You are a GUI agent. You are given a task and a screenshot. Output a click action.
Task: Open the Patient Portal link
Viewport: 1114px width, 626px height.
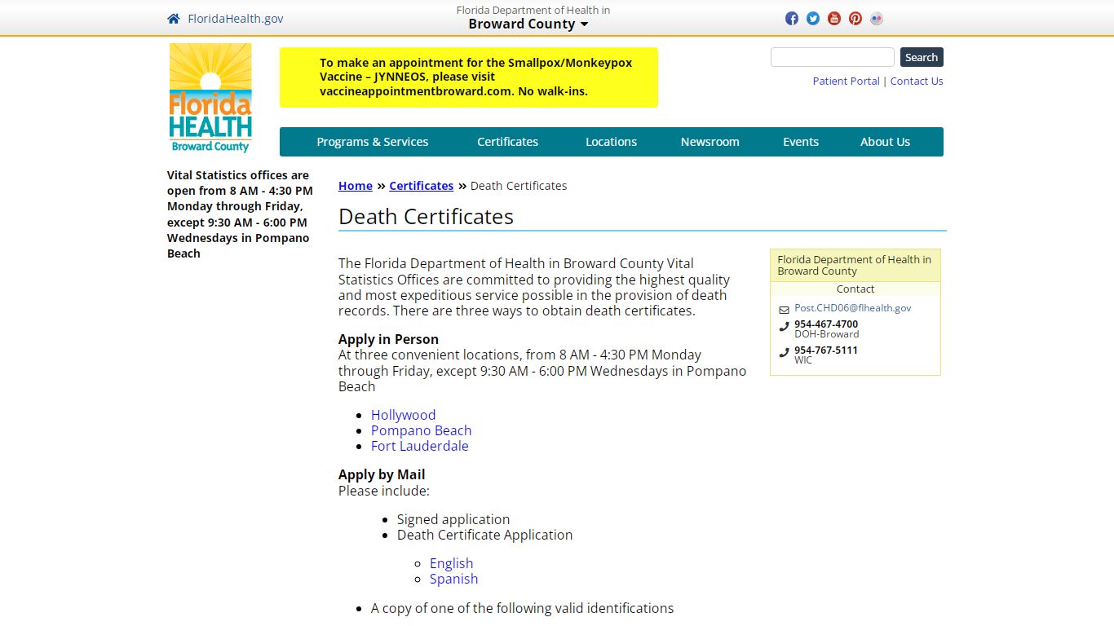click(x=846, y=81)
